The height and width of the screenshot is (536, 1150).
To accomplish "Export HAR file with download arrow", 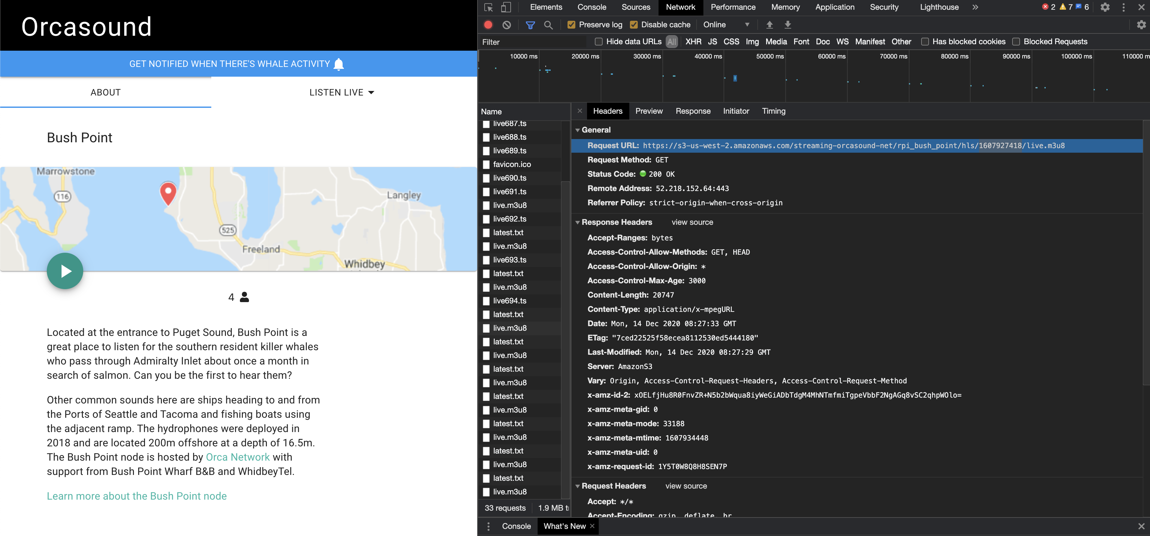I will pyautogui.click(x=788, y=25).
